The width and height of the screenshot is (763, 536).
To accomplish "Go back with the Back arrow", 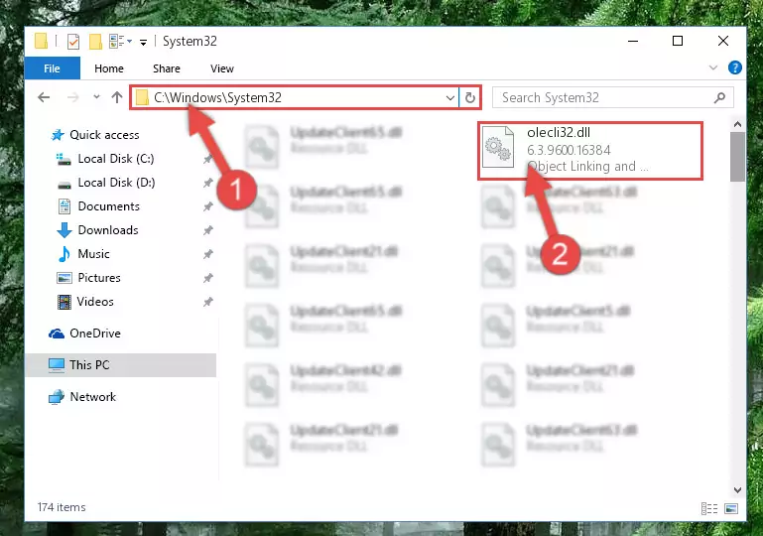I will [44, 97].
